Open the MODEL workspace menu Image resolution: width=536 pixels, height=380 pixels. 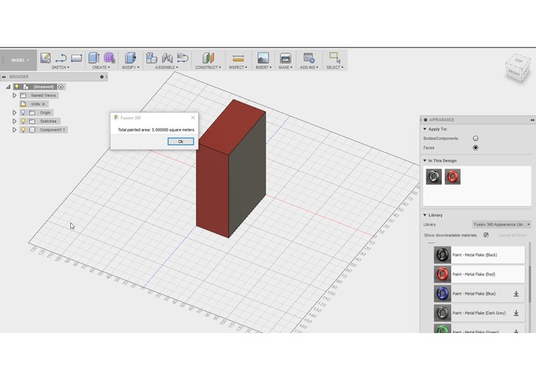coord(20,60)
